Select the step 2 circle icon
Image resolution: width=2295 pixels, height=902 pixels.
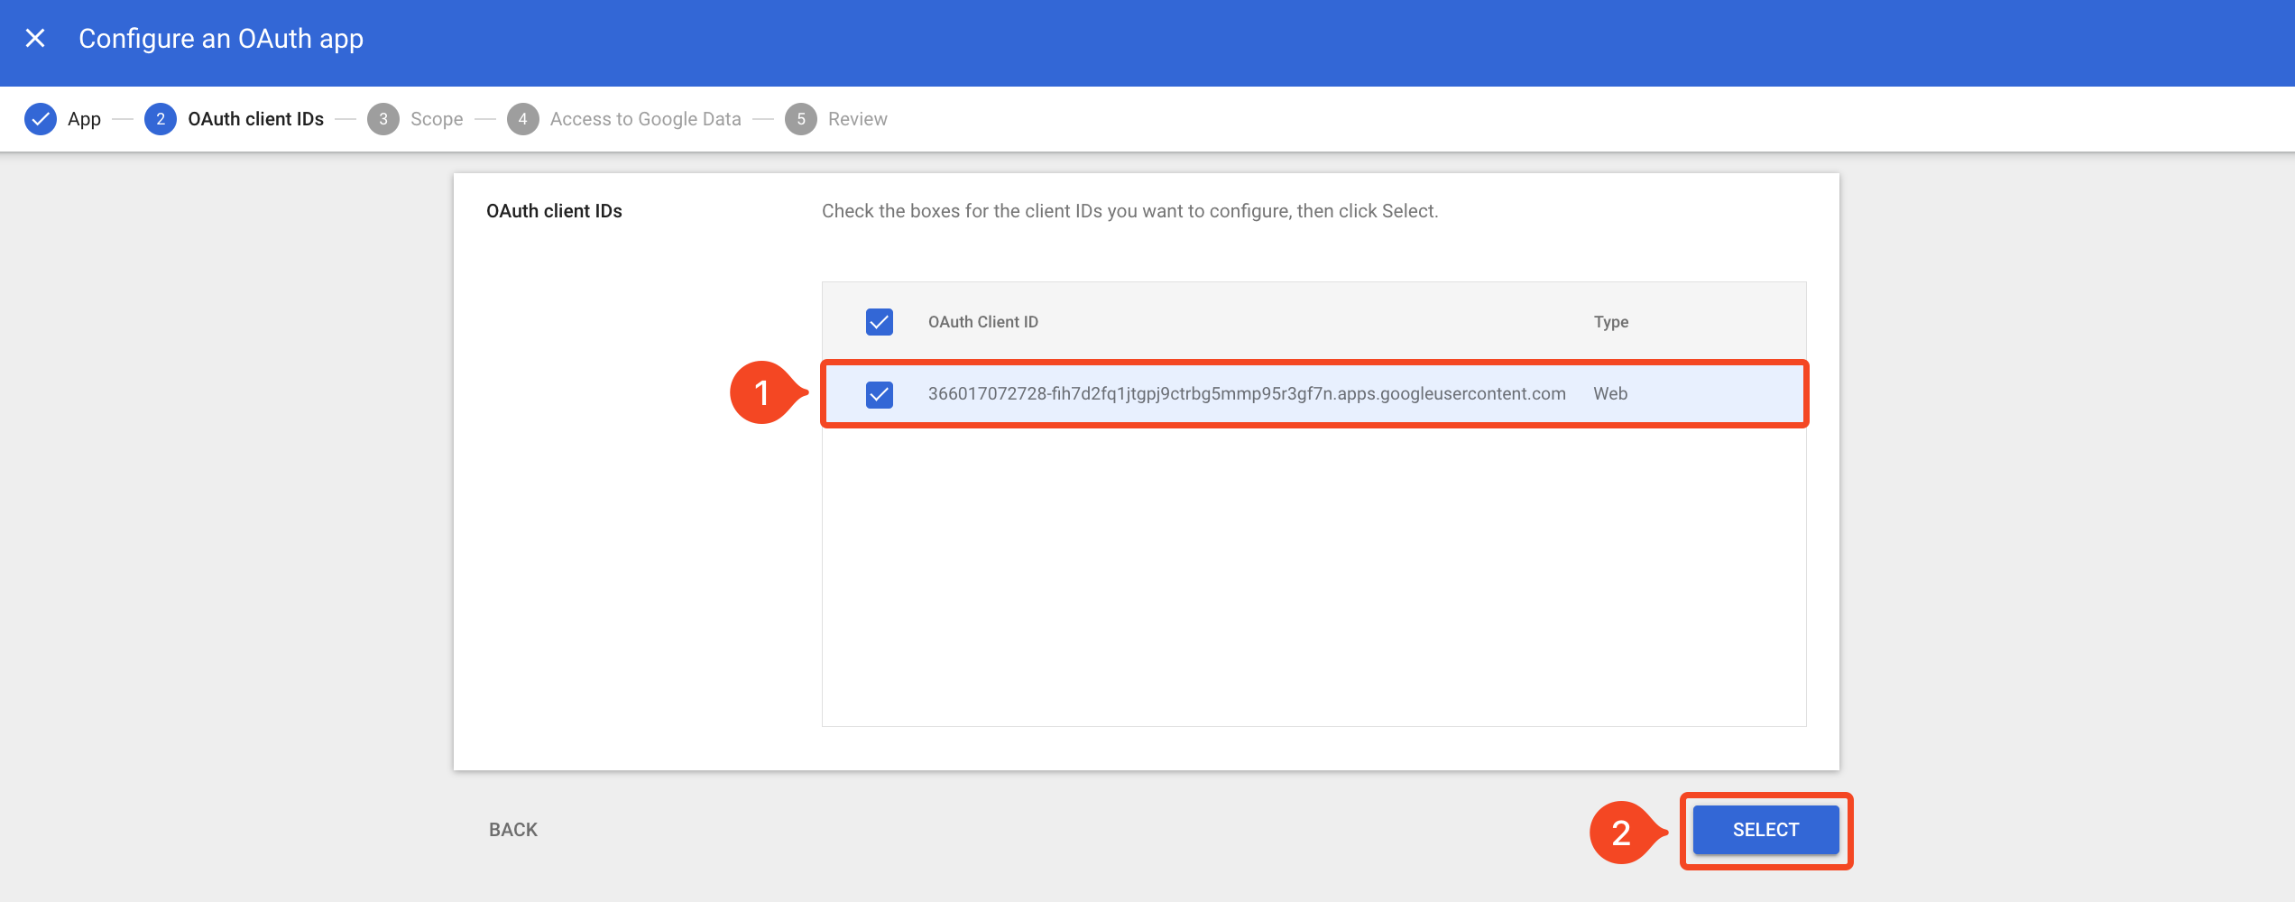(161, 119)
